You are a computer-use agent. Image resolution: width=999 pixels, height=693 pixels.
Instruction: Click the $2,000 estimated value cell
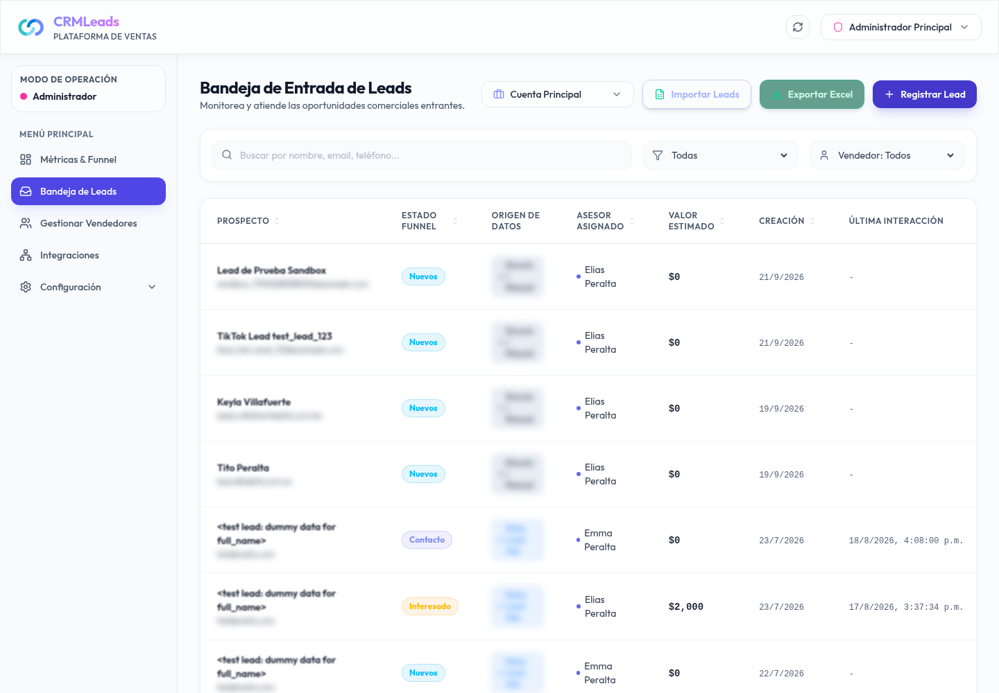click(x=686, y=606)
